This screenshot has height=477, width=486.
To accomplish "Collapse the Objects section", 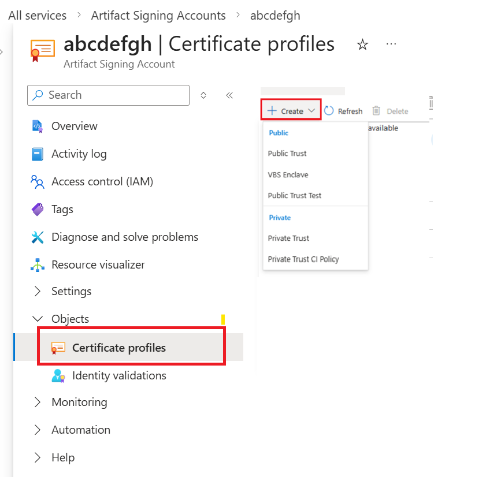I will (x=37, y=318).
